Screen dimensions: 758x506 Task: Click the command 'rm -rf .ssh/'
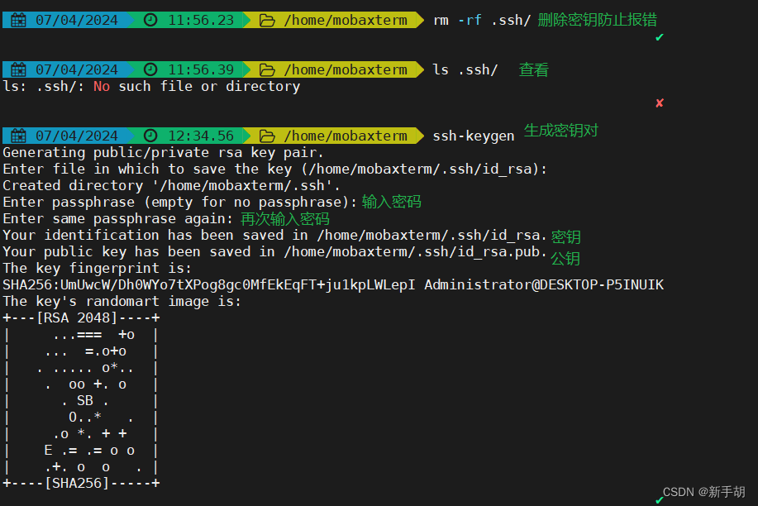[x=482, y=21]
